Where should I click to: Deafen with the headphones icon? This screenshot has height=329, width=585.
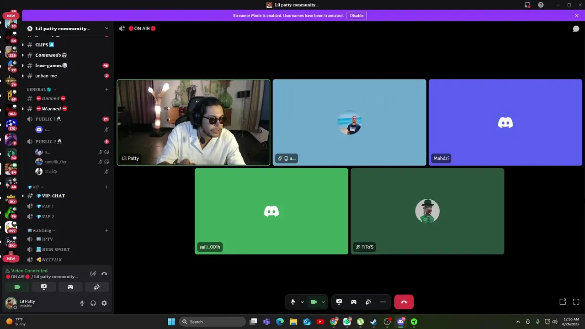point(93,303)
